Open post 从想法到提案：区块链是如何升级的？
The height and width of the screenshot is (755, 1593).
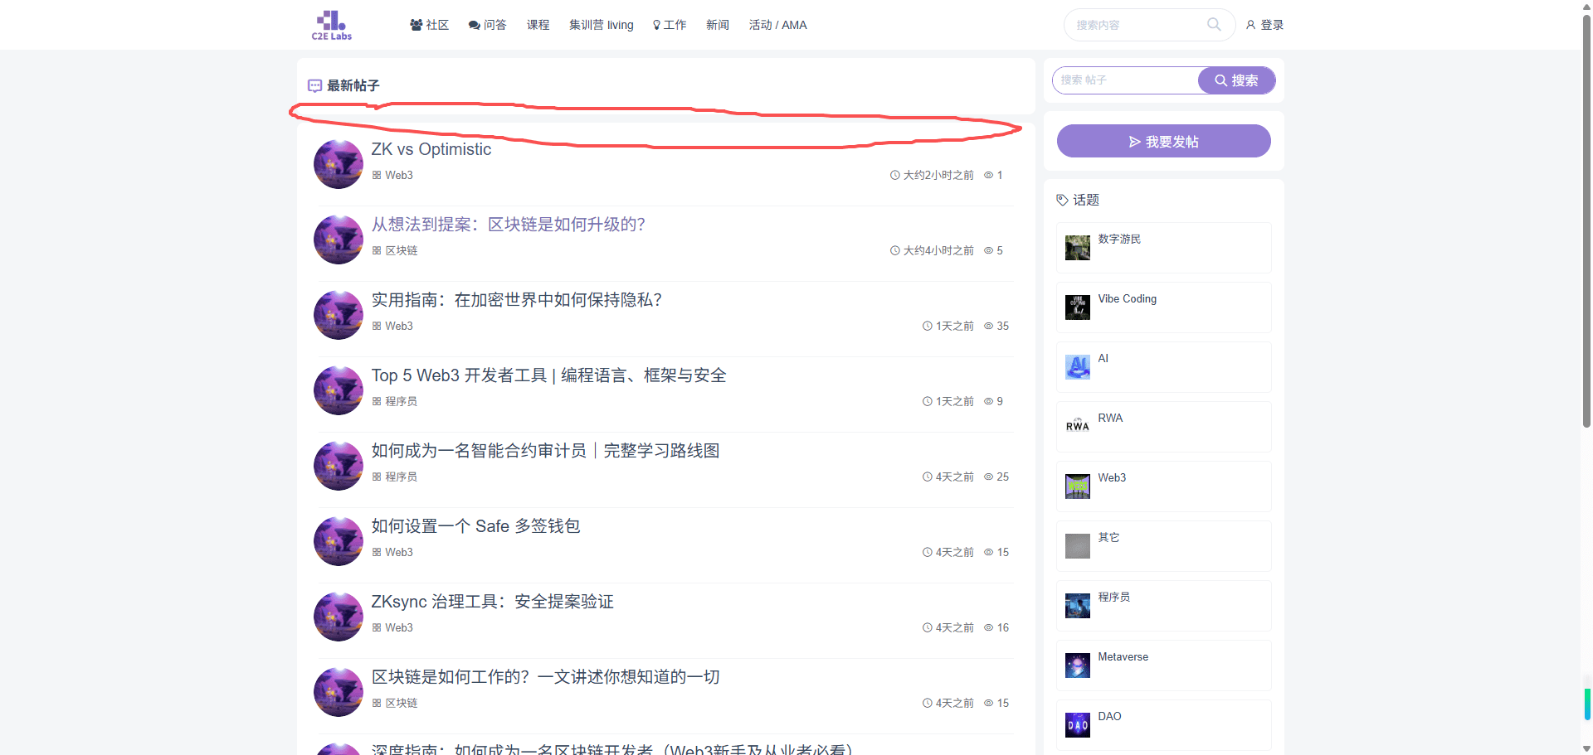(x=508, y=225)
